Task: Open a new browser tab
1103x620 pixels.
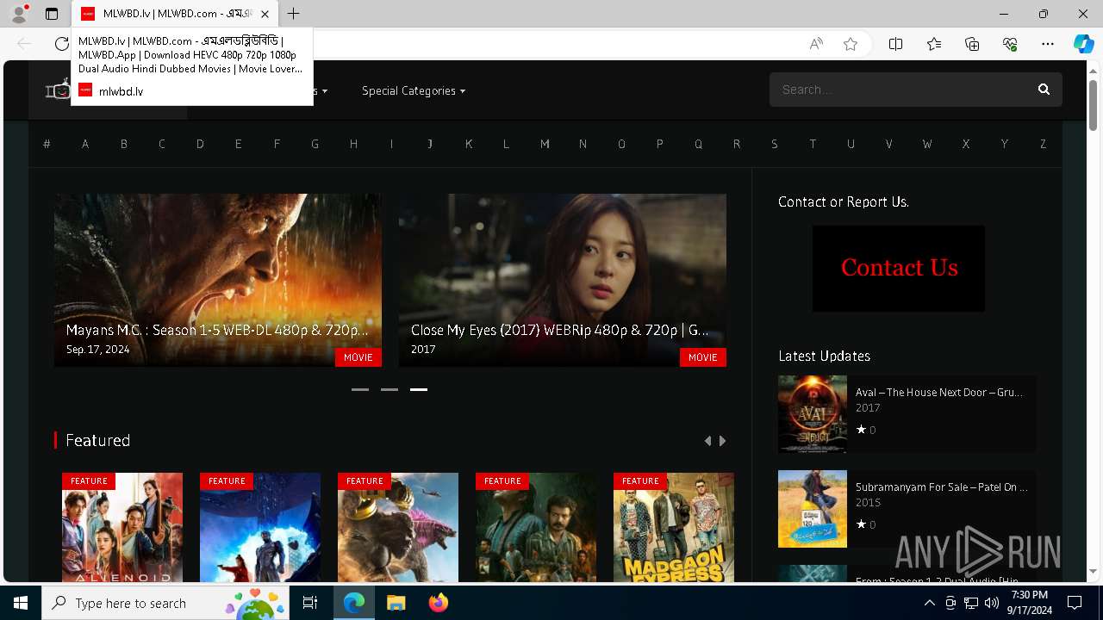Action: (294, 14)
